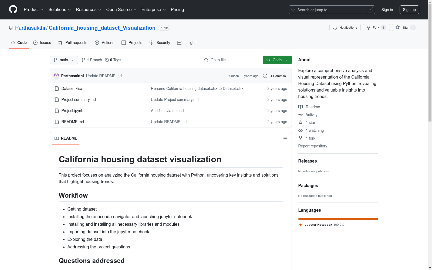Click the Parthasakthi avatar in commit row
Image resolution: width=432 pixels, height=270 pixels.
(56, 76)
